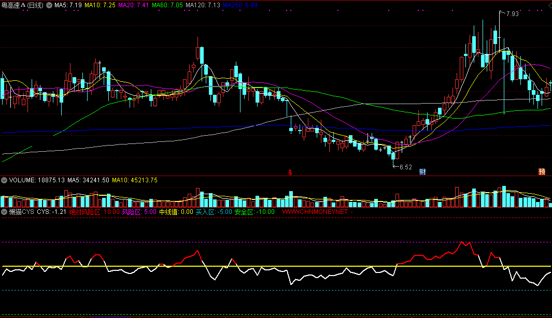Viewport: 552px width, 318px height.
Task: Click the stock title 粤高速A (日线)
Action: [22, 5]
